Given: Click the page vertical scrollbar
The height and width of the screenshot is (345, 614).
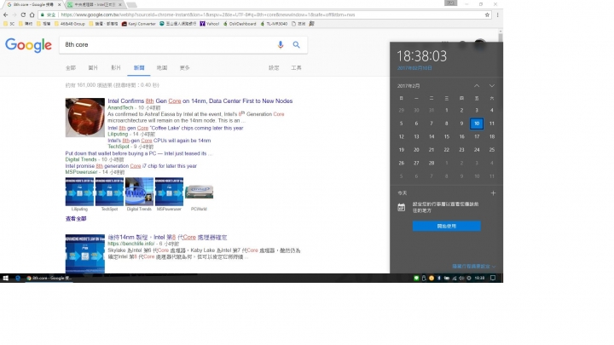Looking at the screenshot, I should click(x=501, y=38).
